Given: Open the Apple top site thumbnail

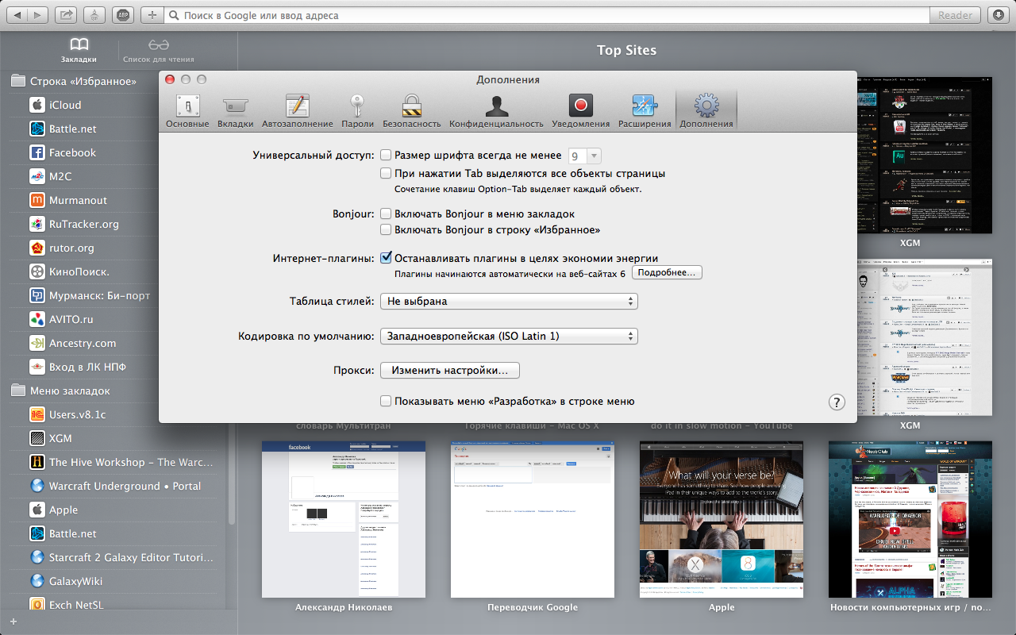Looking at the screenshot, I should (722, 520).
